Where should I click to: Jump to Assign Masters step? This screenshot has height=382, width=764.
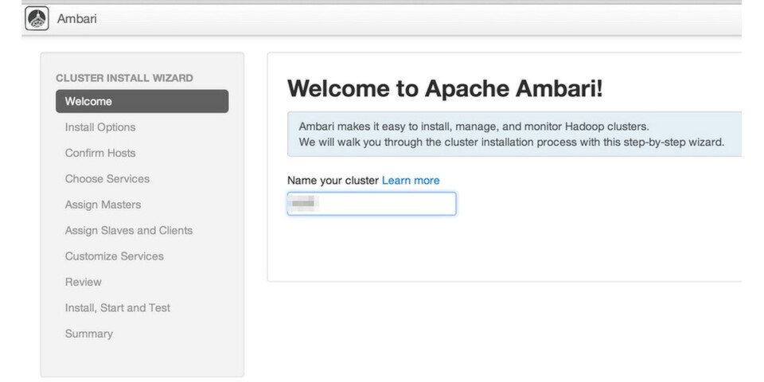point(103,205)
